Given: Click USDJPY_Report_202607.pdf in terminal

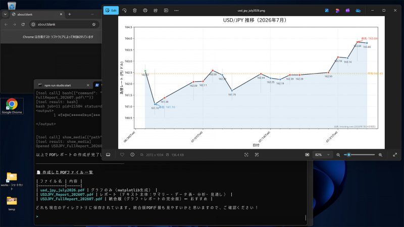Looking at the screenshot, I should click(x=67, y=195).
